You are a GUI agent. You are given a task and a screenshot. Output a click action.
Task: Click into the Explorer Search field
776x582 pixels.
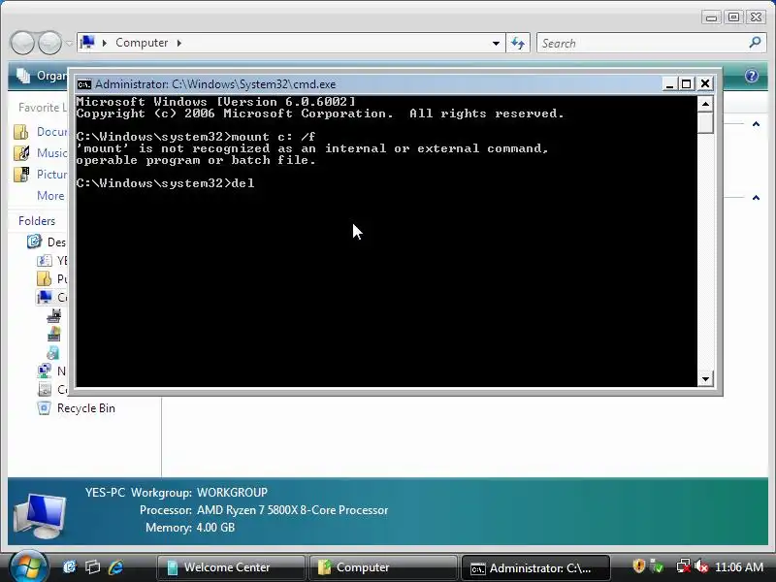642,43
